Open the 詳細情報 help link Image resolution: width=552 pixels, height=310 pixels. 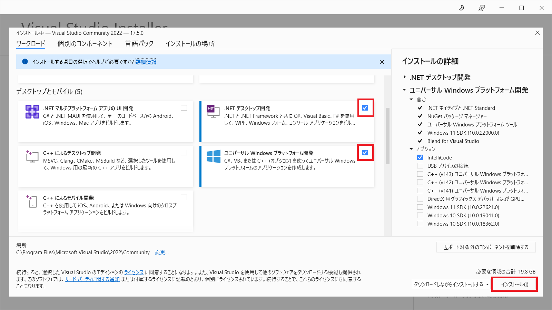tap(146, 62)
